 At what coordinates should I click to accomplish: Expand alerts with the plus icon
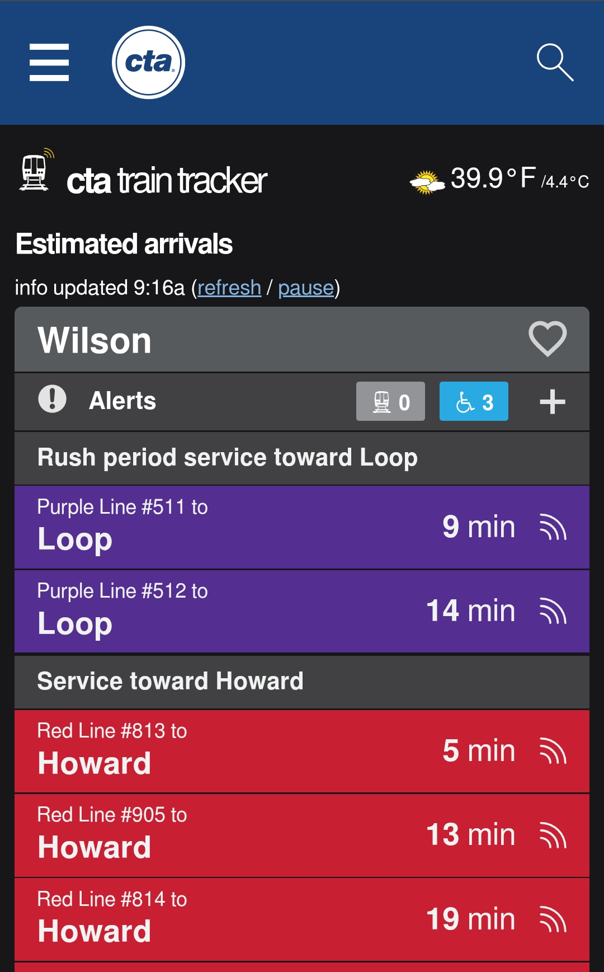(x=552, y=402)
